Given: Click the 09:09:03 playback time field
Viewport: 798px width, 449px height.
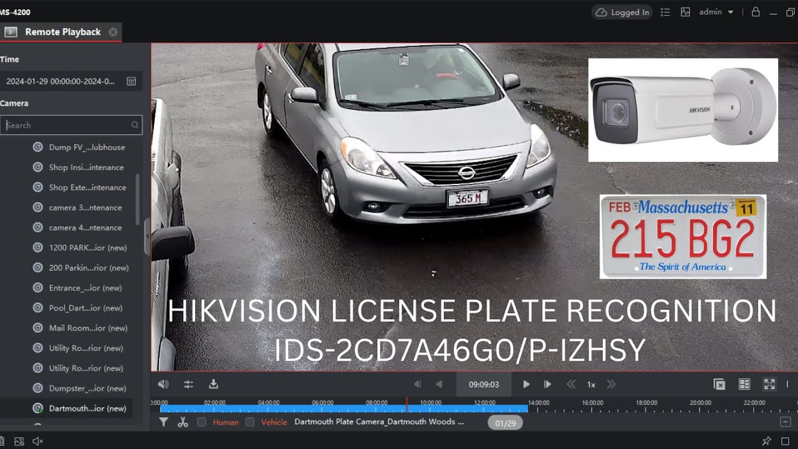Looking at the screenshot, I should 484,385.
